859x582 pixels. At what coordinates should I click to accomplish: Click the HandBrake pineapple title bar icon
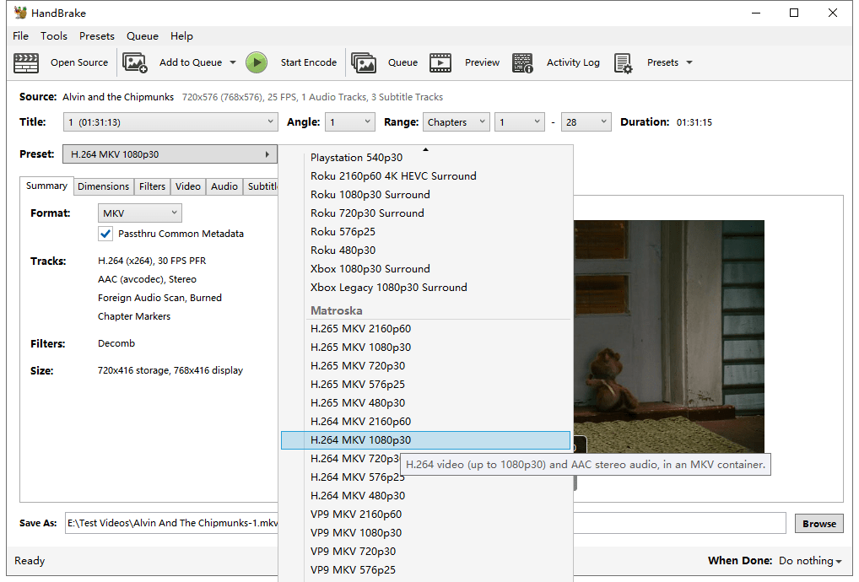pos(19,12)
